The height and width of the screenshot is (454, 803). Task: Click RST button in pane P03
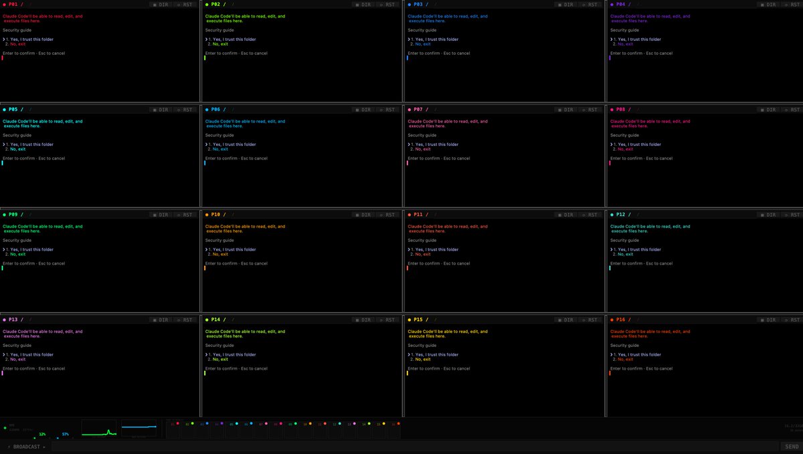click(591, 4)
